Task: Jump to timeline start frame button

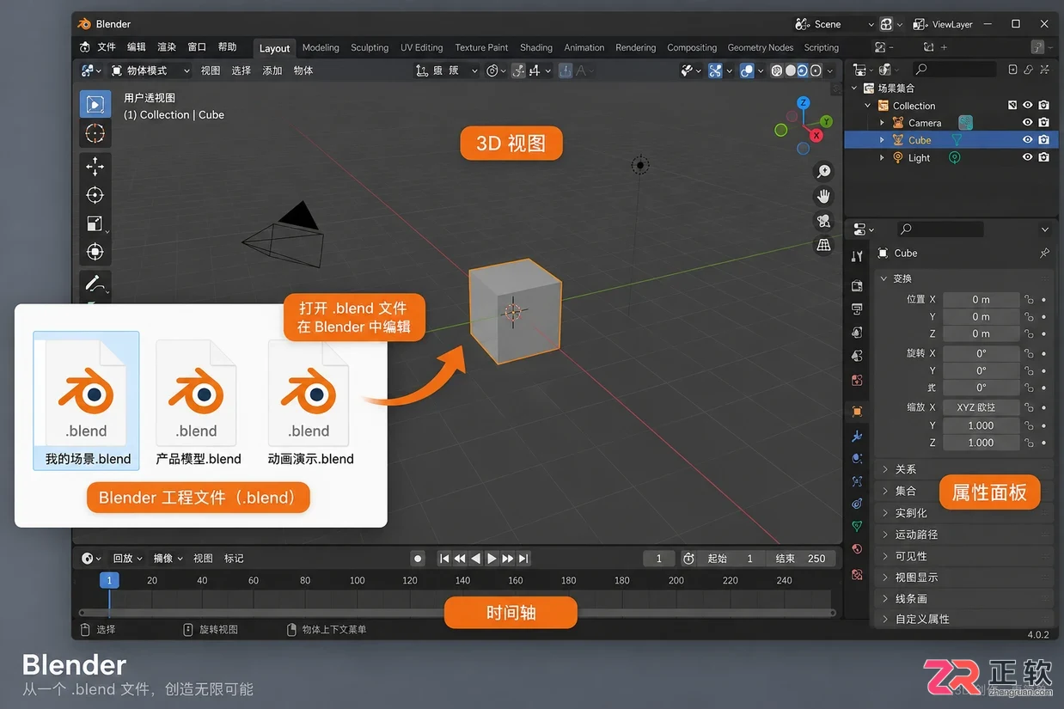Action: 444,559
